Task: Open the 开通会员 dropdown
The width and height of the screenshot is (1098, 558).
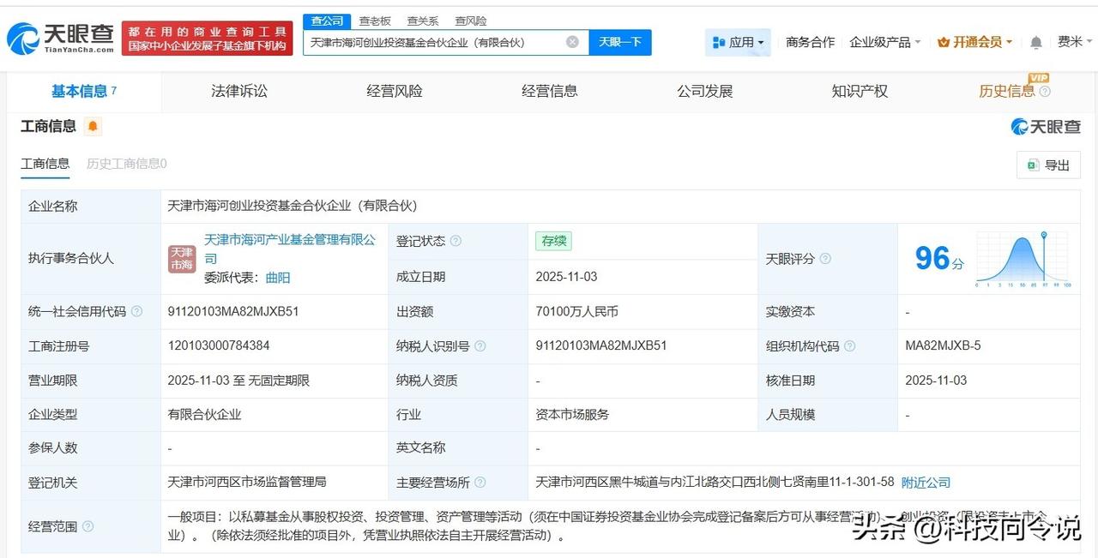Action: (974, 41)
